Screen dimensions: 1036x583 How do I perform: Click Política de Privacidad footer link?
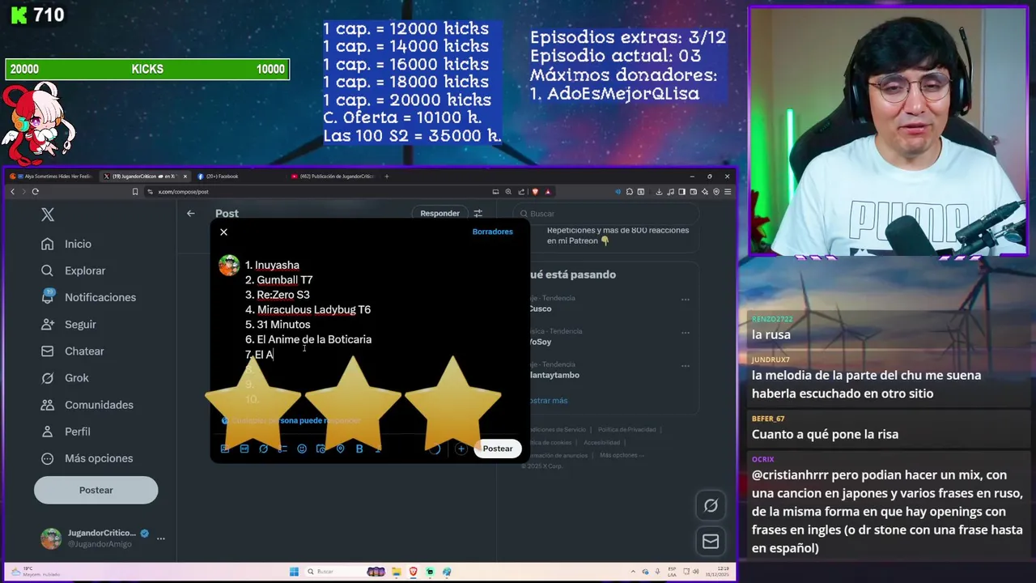(626, 429)
